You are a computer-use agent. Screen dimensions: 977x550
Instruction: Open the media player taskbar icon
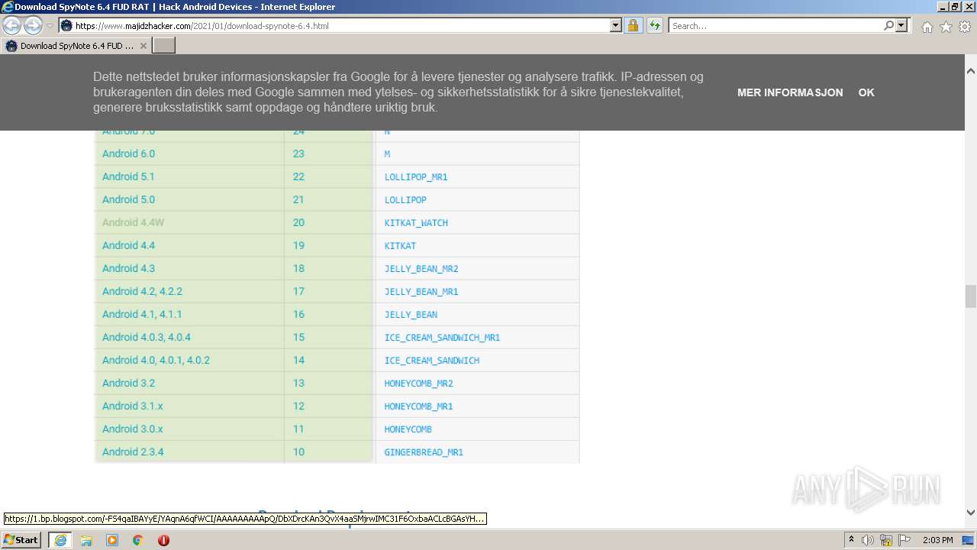coord(112,540)
